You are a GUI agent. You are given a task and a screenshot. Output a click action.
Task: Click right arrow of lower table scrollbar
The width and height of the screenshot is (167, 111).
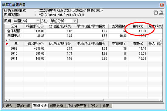tap(160, 100)
